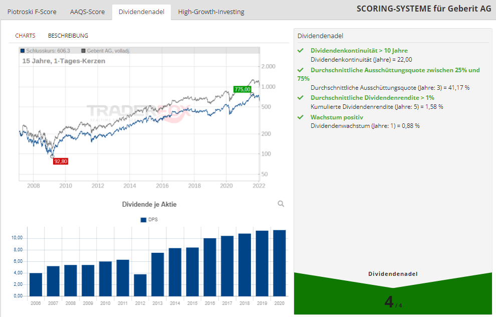
Task: Click the Durchschnittliche Dividendenrendite > 1% heading
Action: tap(372, 98)
